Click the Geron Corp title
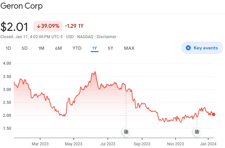 click(22, 6)
